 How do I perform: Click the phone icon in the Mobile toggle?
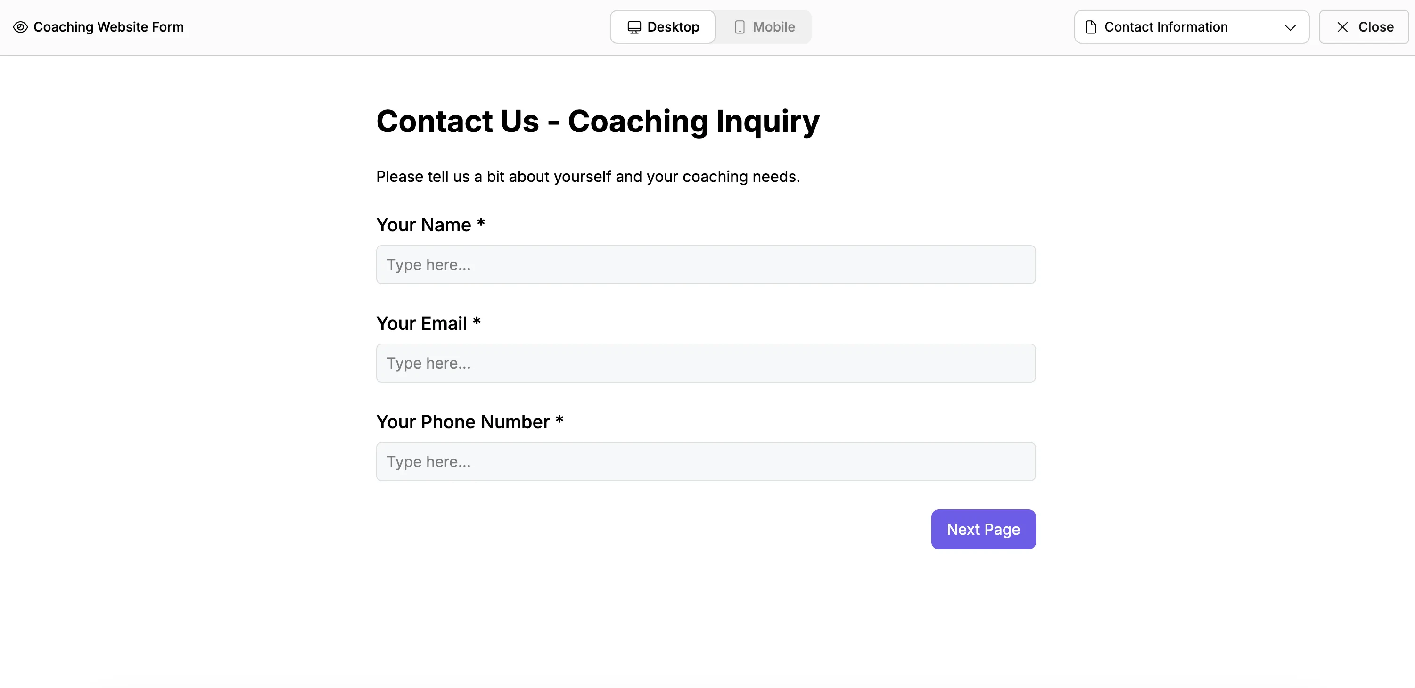(x=740, y=26)
